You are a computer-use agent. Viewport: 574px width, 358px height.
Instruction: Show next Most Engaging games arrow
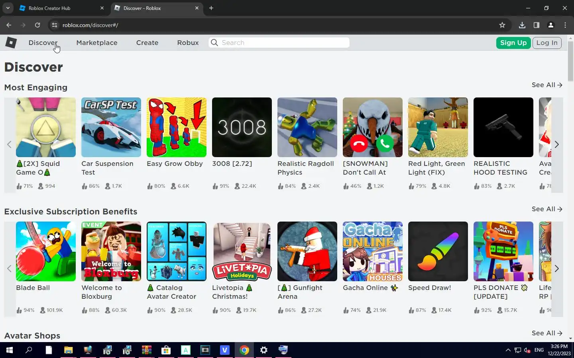pyautogui.click(x=557, y=144)
